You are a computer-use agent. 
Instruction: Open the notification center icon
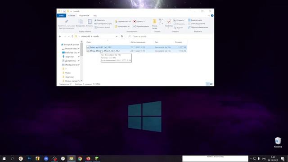pyautogui.click(x=283, y=158)
